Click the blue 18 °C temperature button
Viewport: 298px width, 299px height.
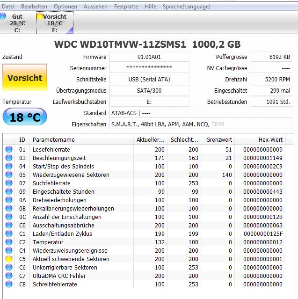point(25,117)
